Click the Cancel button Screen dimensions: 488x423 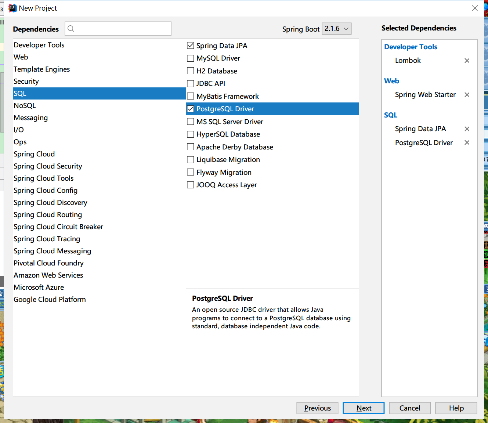(410, 408)
